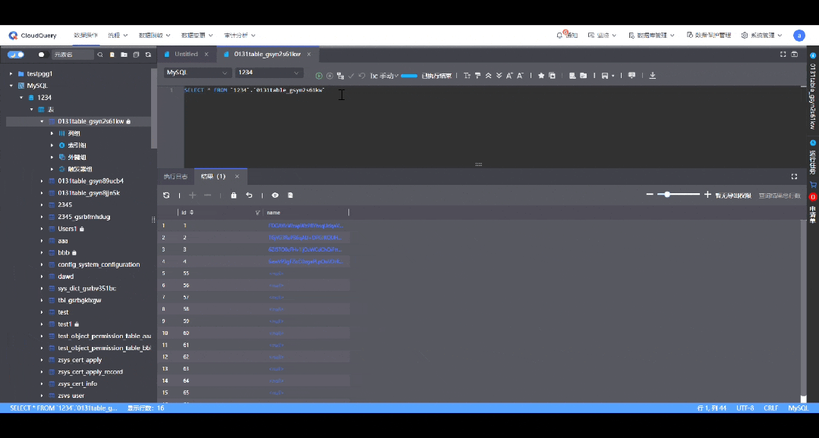Refresh the result grid with the reload icon

click(166, 195)
